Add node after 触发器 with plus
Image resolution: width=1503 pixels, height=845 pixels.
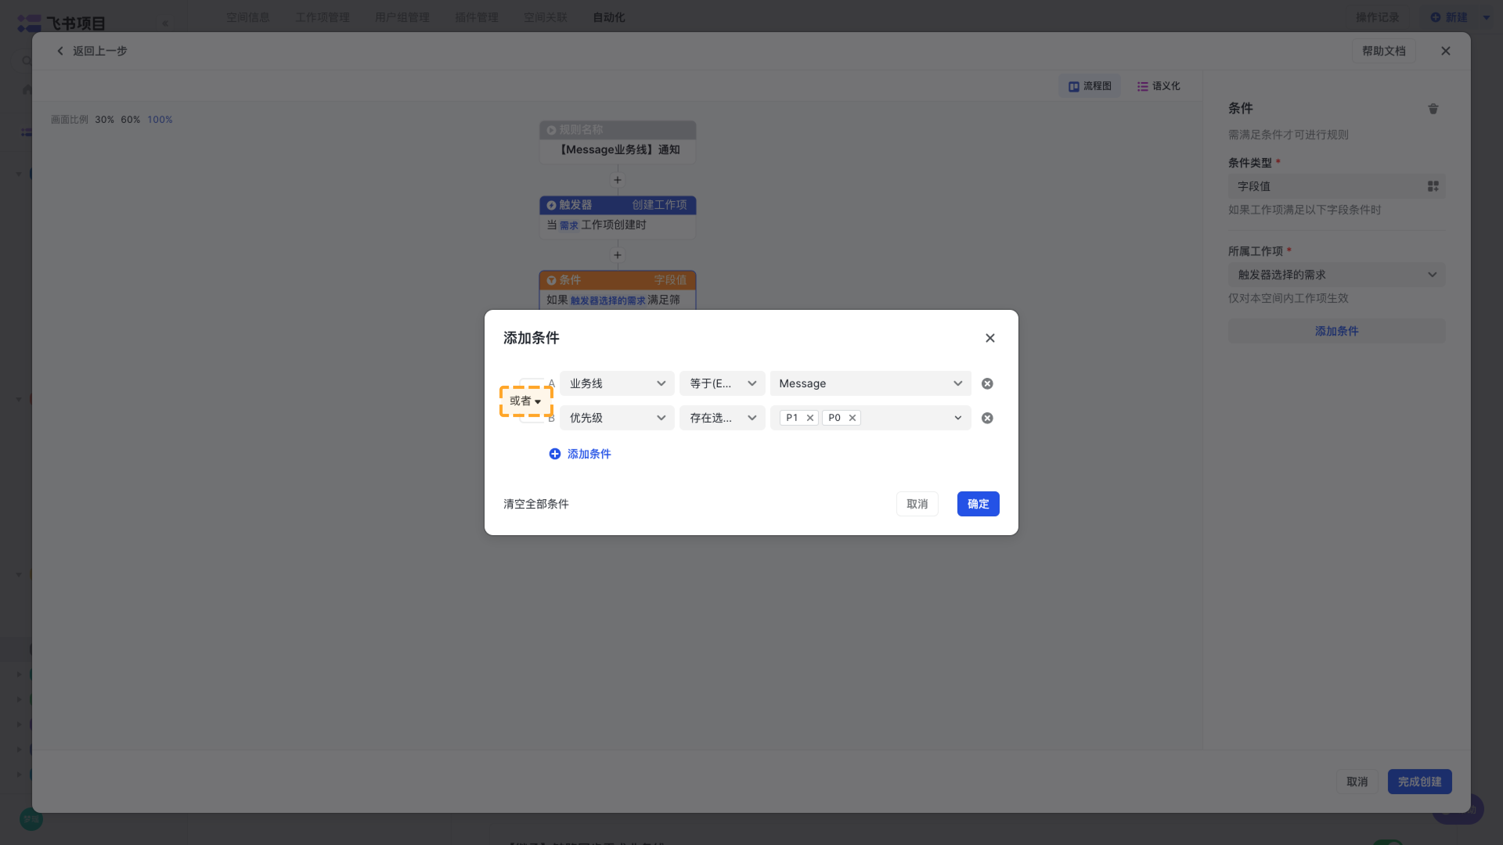tap(617, 255)
